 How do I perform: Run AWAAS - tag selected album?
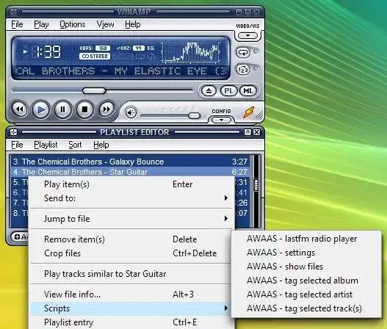click(x=306, y=281)
